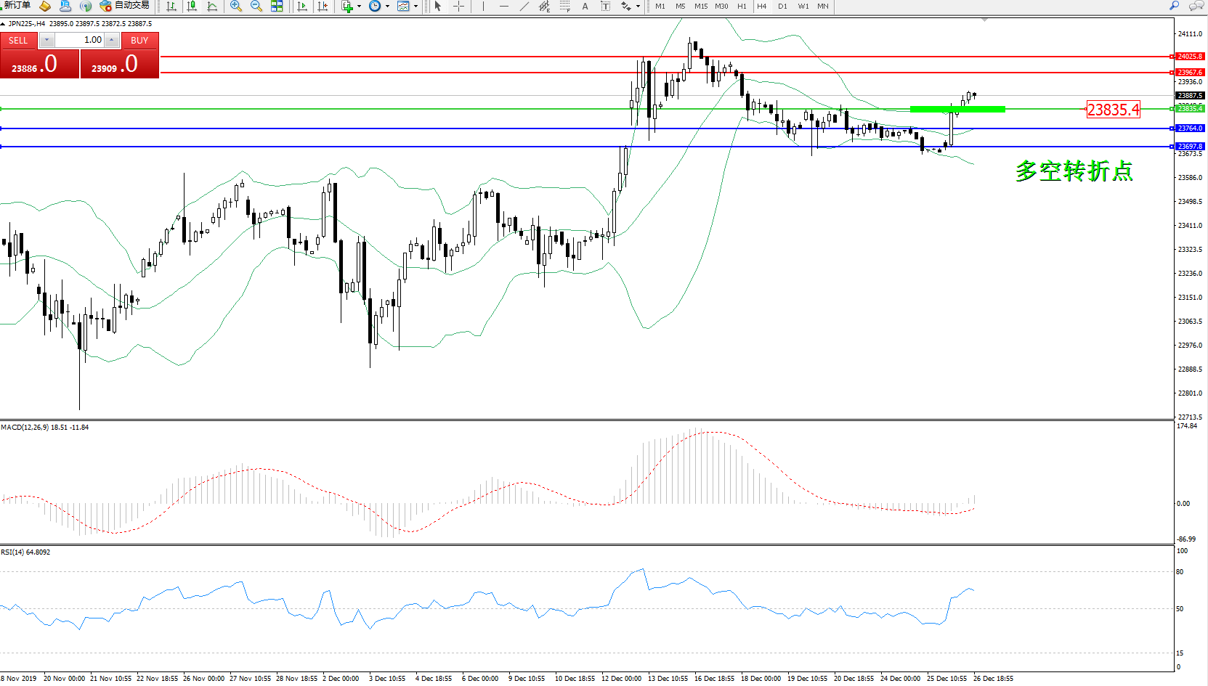Increase lot volume with up arrow
Screen dimensions: 1208x686
pyautogui.click(x=111, y=40)
